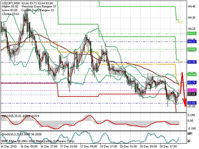Click the black 83.66 current price tag
The width and height of the screenshot is (199, 149).
[192, 94]
